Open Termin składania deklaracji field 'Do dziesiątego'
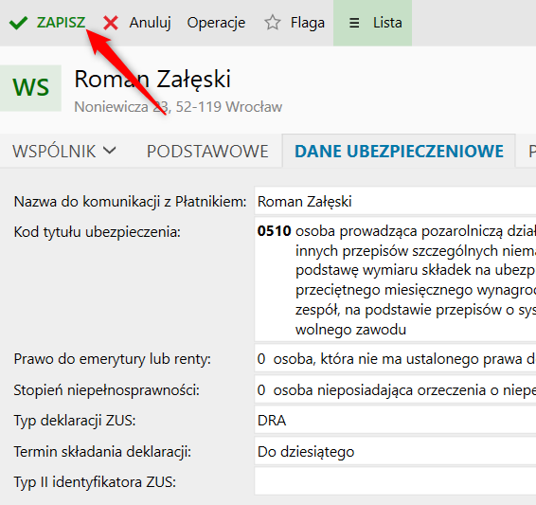 [x=395, y=451]
